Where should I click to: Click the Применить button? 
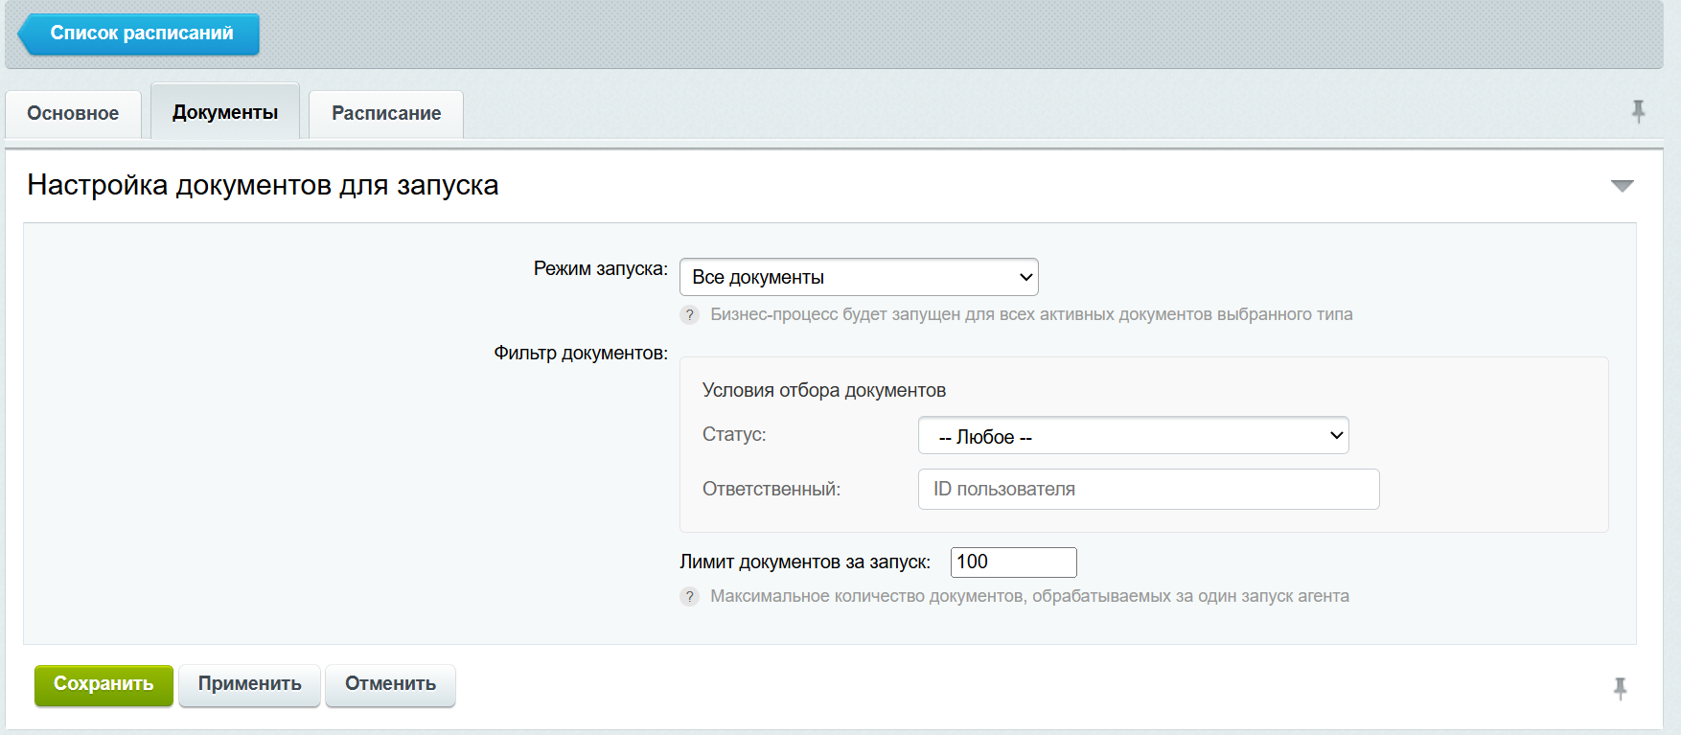(249, 685)
